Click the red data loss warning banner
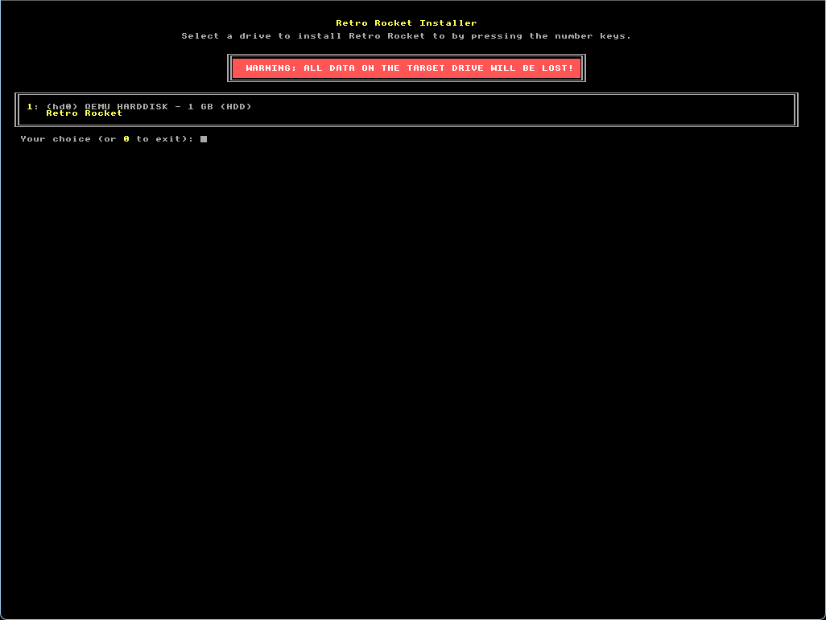The width and height of the screenshot is (826, 620). pyautogui.click(x=407, y=68)
